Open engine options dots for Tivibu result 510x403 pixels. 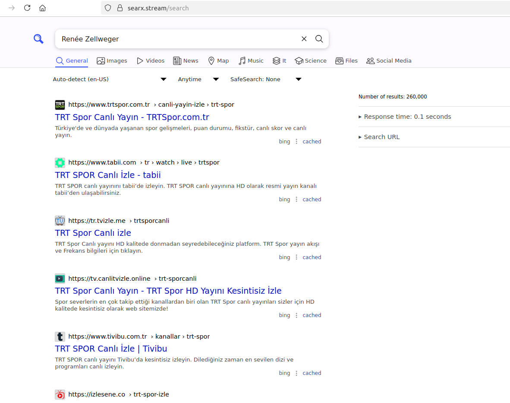(x=296, y=373)
